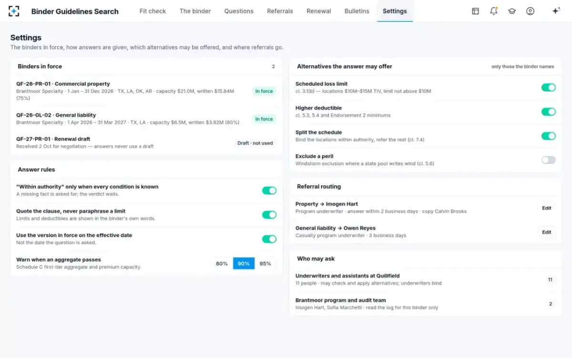Turn off Split the schedule alternative
Viewport: 572px width, 358px height.
(x=549, y=136)
